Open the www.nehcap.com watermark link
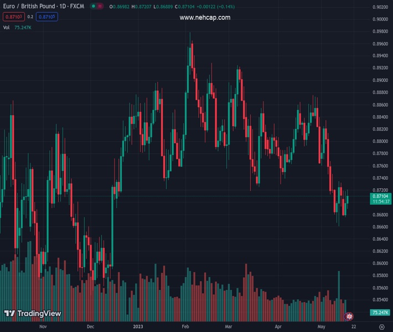Image resolution: width=393 pixels, height=332 pixels. click(x=205, y=18)
